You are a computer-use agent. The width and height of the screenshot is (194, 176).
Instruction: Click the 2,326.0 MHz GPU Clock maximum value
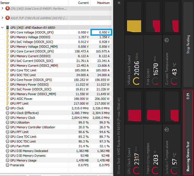(x=101, y=108)
